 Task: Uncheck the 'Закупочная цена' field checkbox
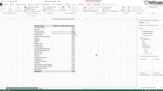(143, 31)
